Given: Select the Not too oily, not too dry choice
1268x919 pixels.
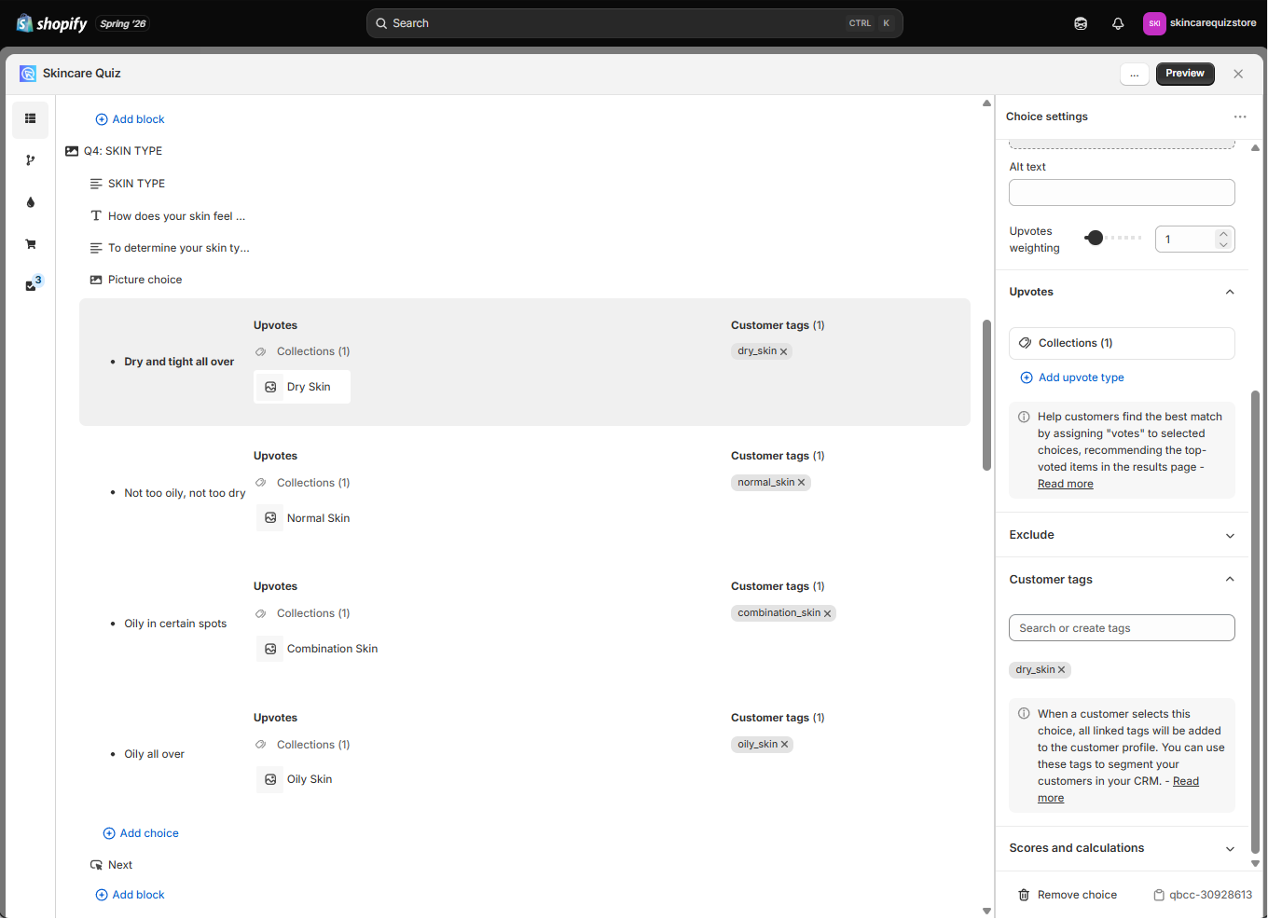Looking at the screenshot, I should pyautogui.click(x=185, y=493).
